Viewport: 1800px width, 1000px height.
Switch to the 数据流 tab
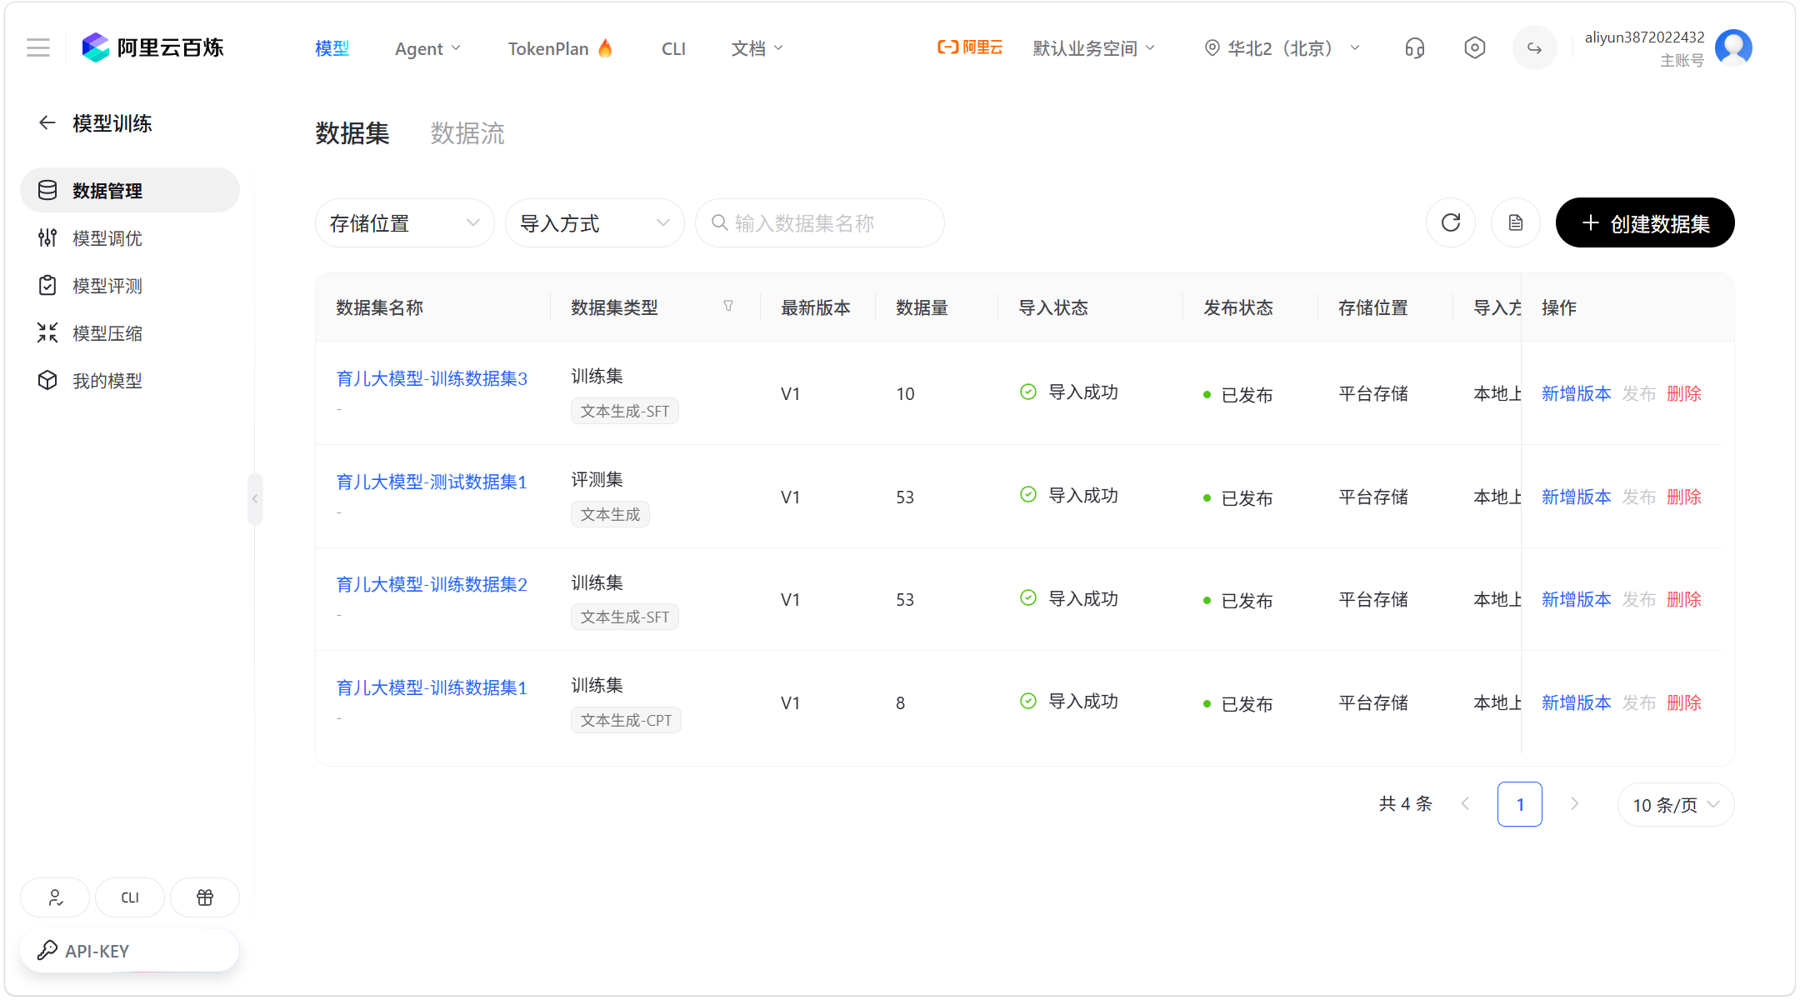pos(467,133)
